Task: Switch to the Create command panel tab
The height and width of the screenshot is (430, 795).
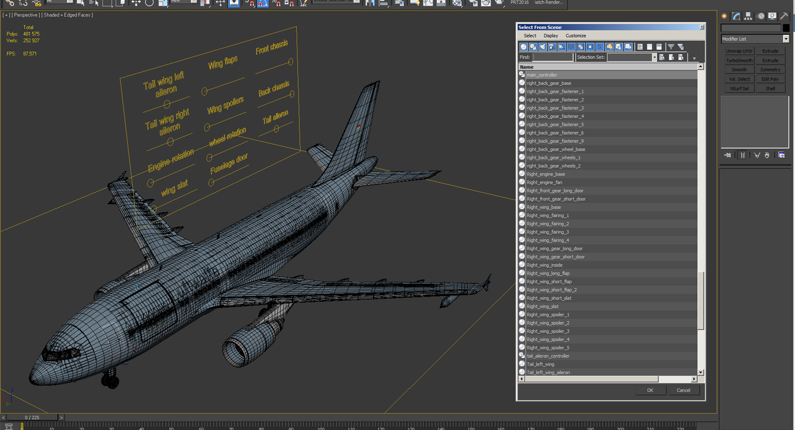Action: click(x=724, y=16)
